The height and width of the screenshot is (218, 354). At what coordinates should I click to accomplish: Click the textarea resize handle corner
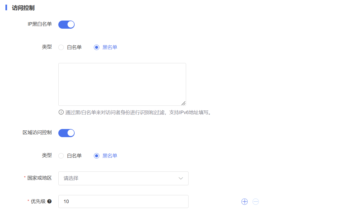click(184, 103)
